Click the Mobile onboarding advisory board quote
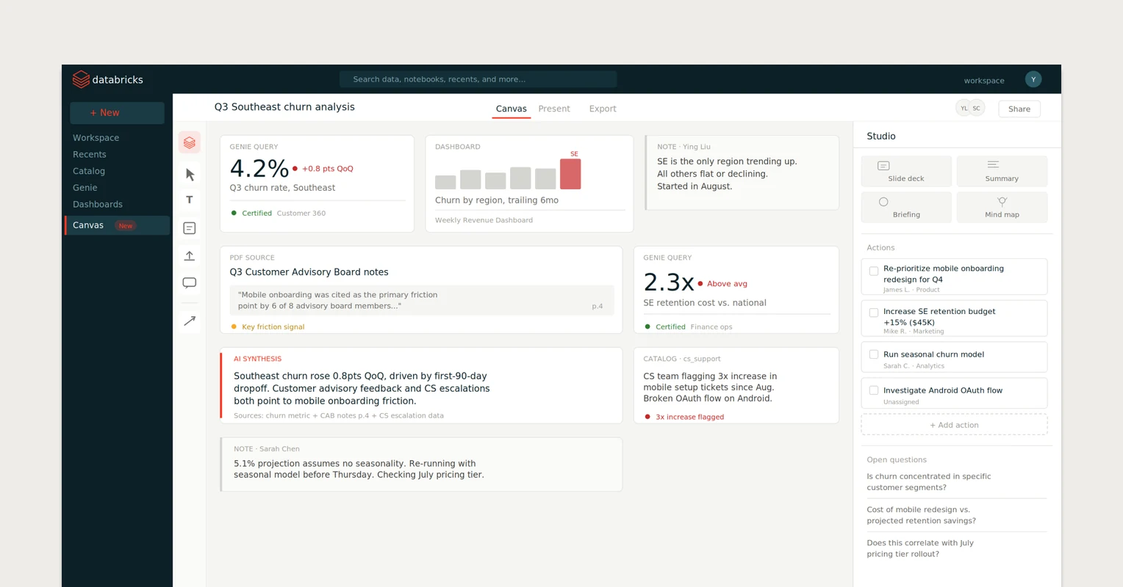Screen dimensions: 1123x587 pos(421,300)
